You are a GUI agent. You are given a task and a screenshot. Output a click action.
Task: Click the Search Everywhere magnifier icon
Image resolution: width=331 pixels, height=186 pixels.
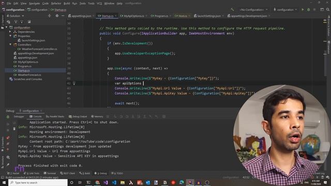[x=328, y=9]
